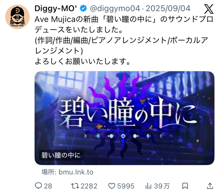Click the repost count 2282
220x192 pixels.
[x=89, y=186]
